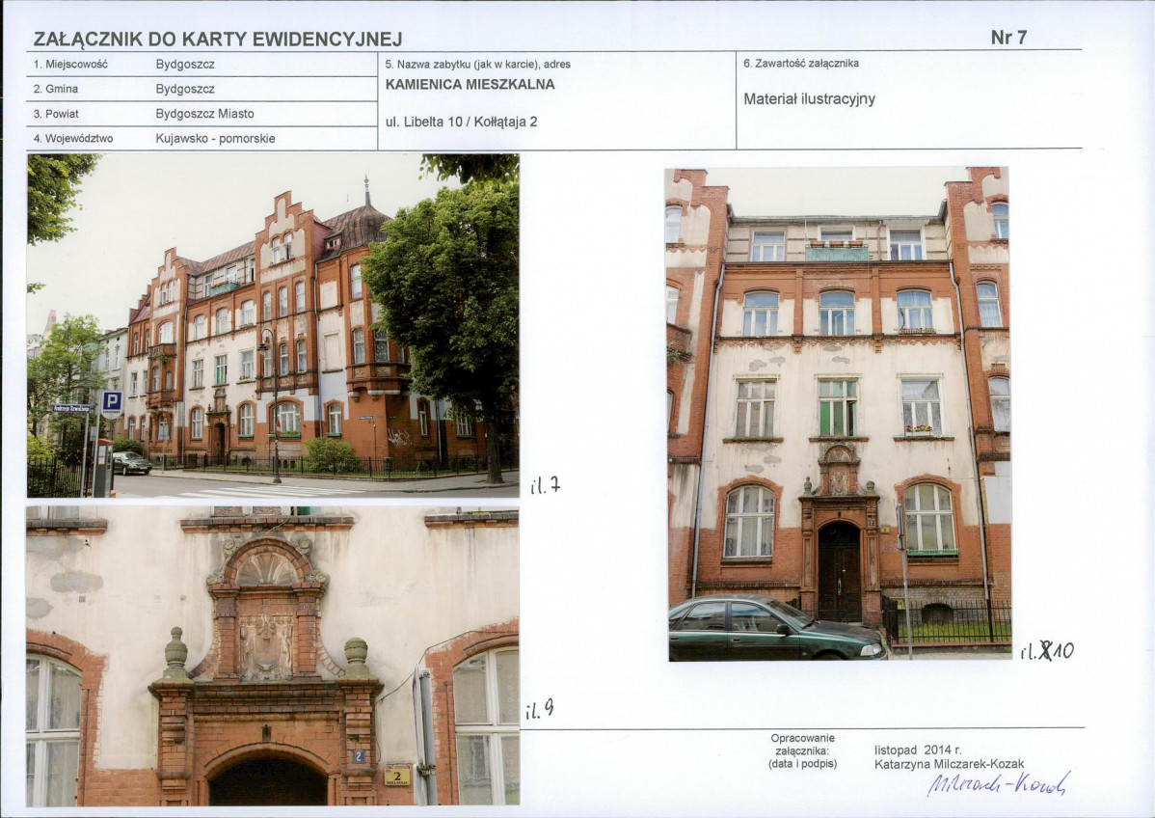The image size is (1155, 818).
Task: Click the 'Materiał ilustracyjny' content text
Action: (x=809, y=99)
